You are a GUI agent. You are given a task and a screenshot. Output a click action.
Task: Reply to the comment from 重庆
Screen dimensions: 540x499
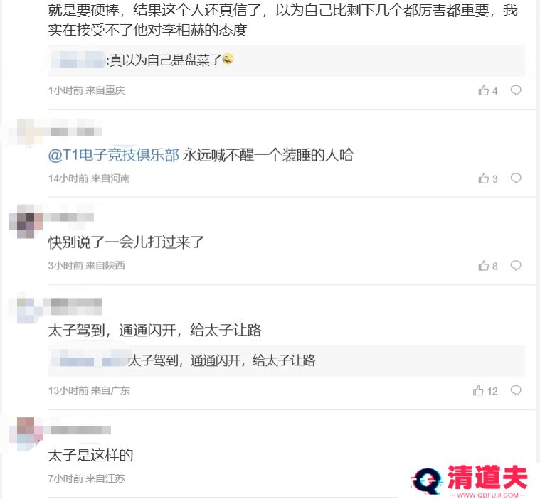(516, 90)
